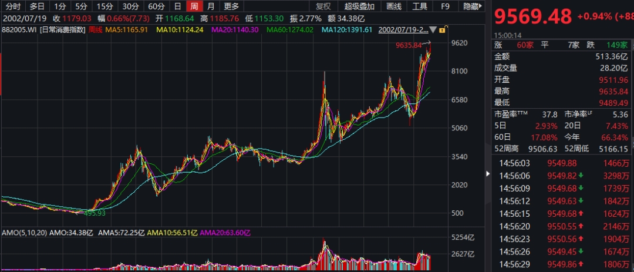This screenshot has height=272, width=634.
Task: Click the 市盈率 37.8 value
Action: (x=551, y=115)
